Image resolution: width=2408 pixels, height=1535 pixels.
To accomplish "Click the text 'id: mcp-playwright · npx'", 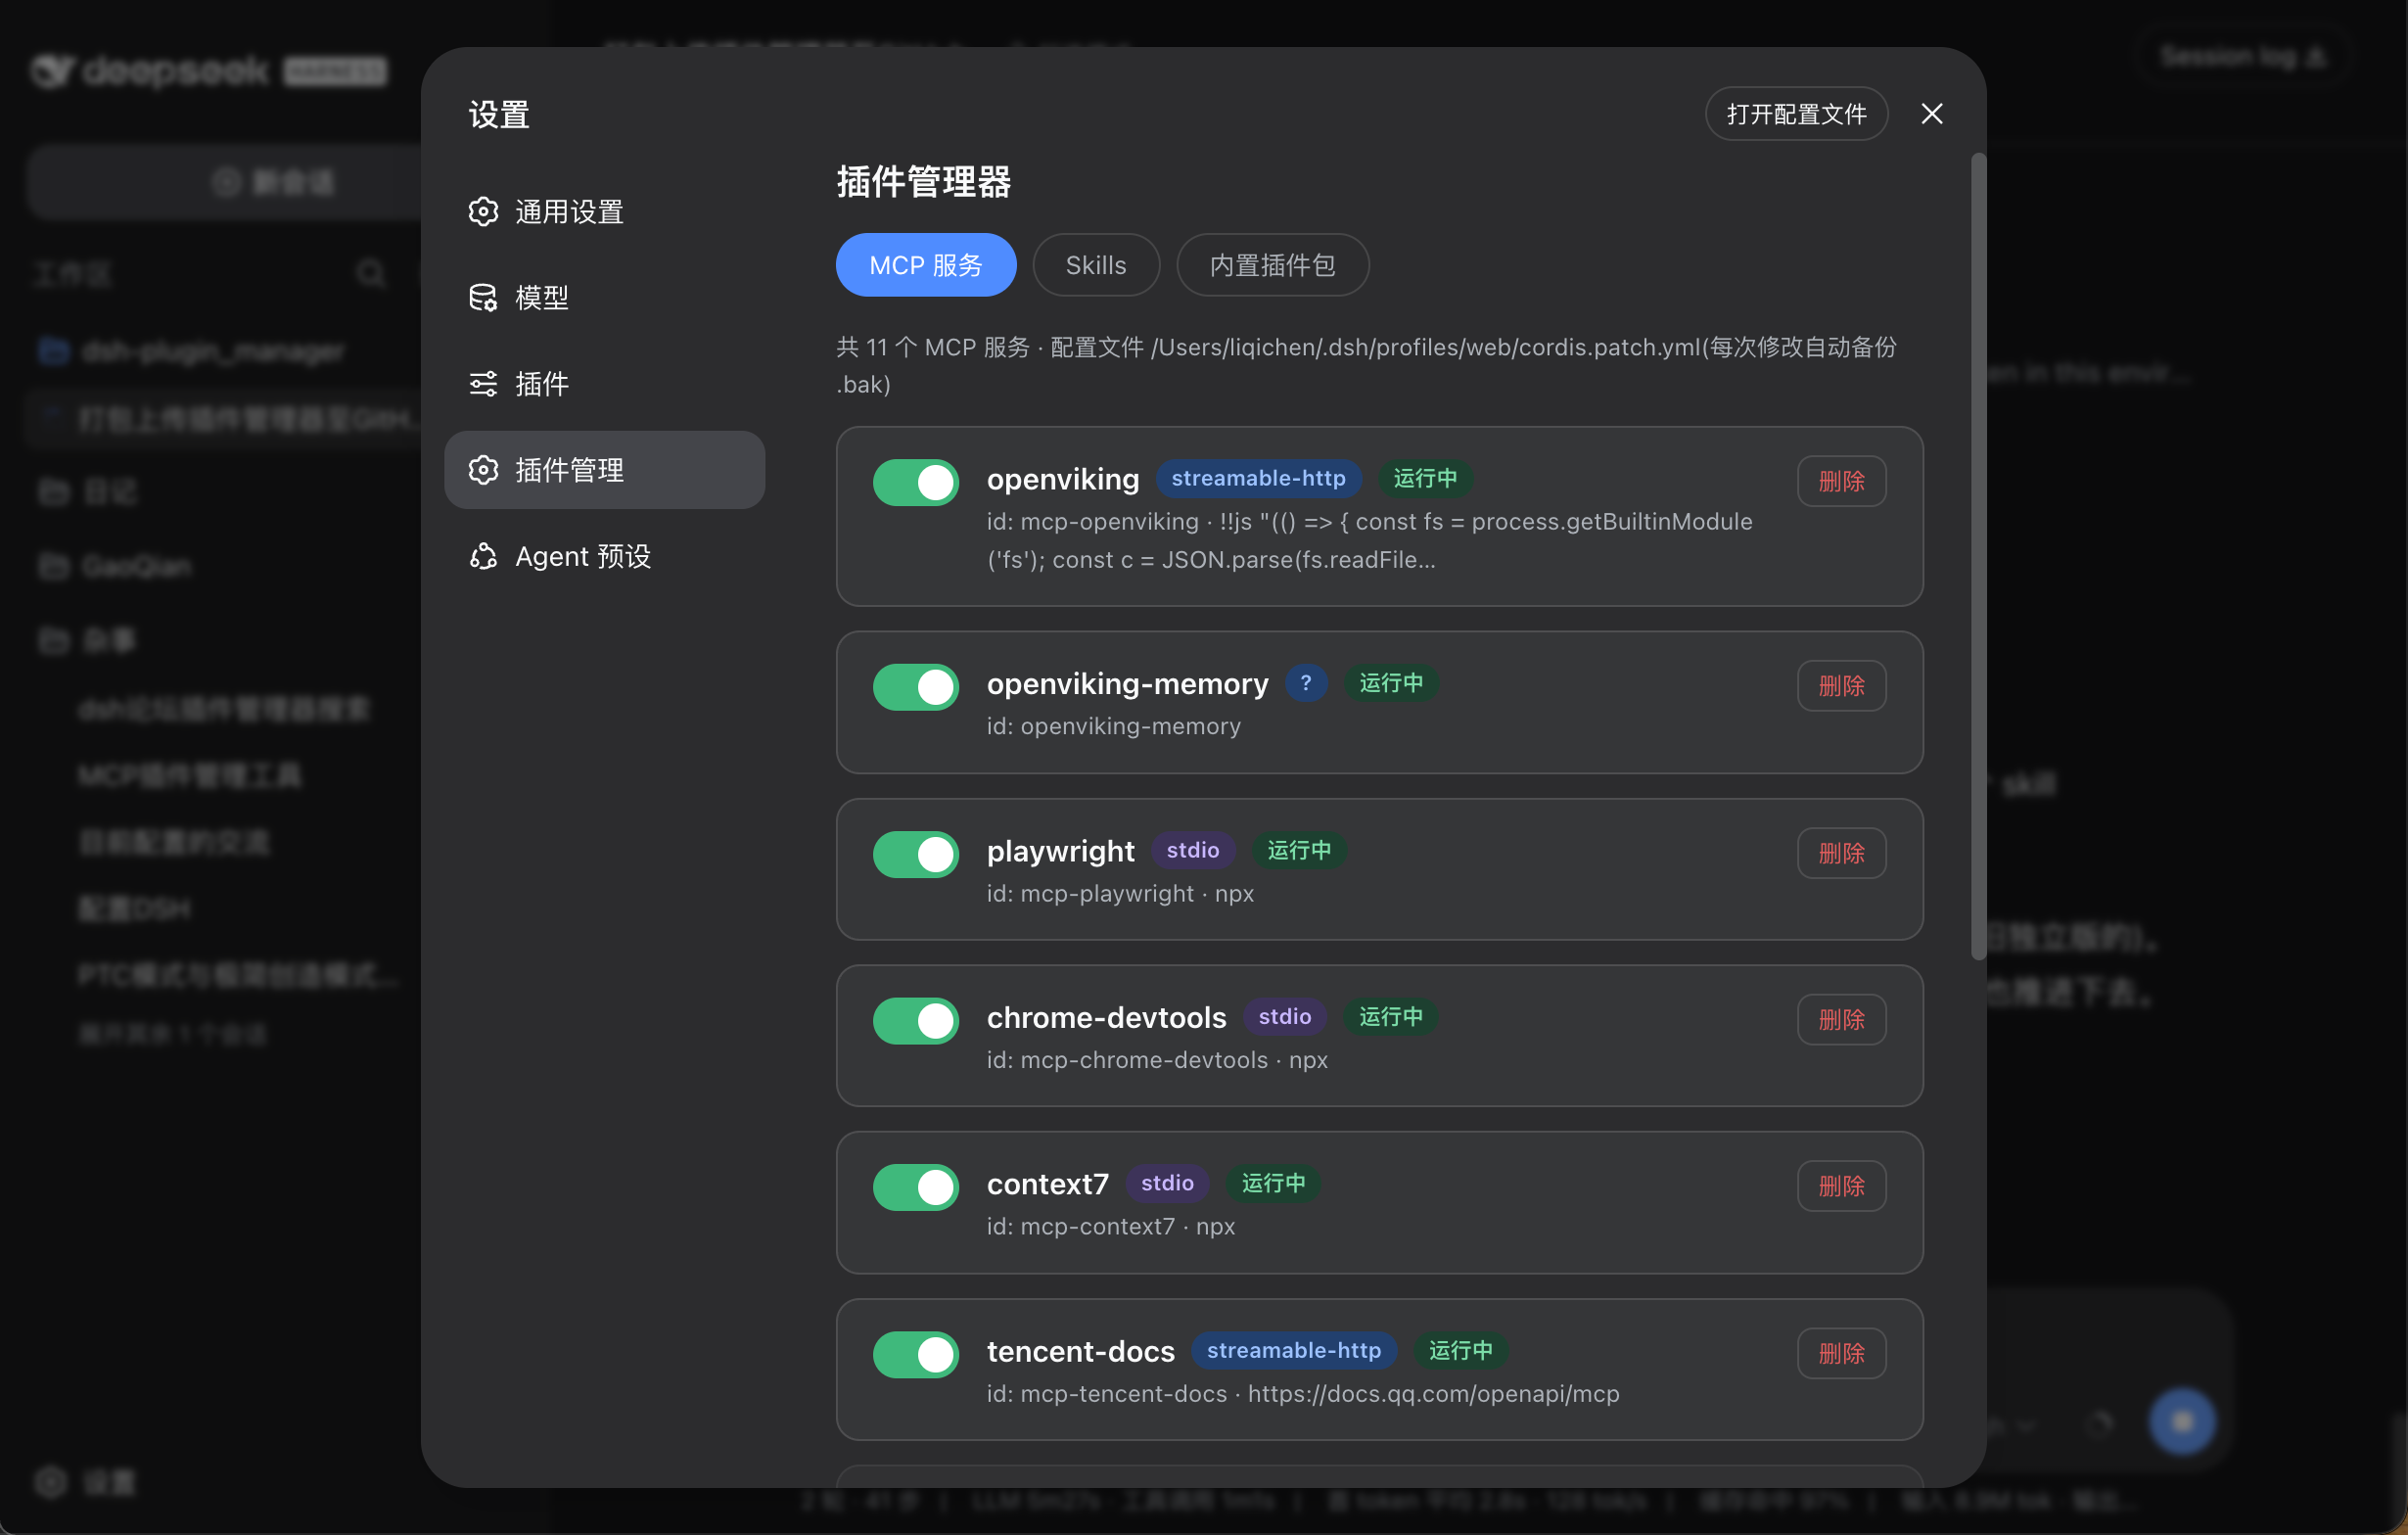I will click(x=1120, y=893).
